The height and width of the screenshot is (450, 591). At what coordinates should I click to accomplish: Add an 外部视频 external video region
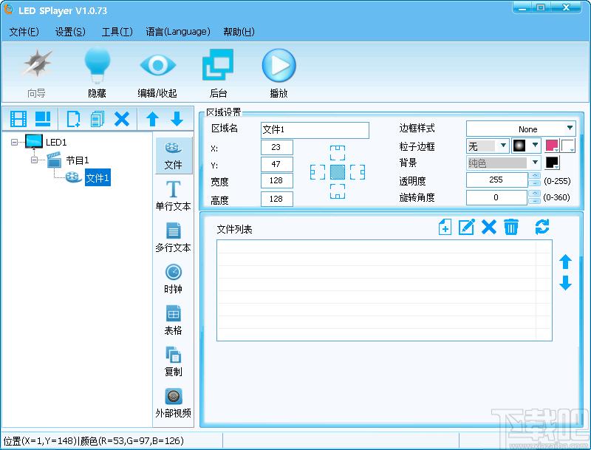174,403
